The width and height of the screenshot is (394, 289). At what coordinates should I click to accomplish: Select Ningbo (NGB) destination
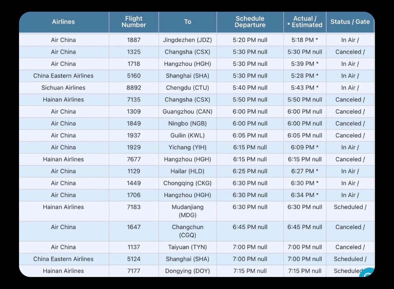click(x=187, y=124)
